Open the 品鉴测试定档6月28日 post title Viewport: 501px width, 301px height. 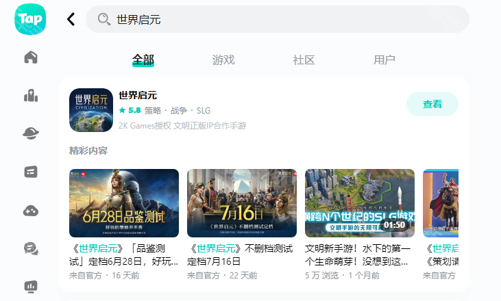(123, 255)
